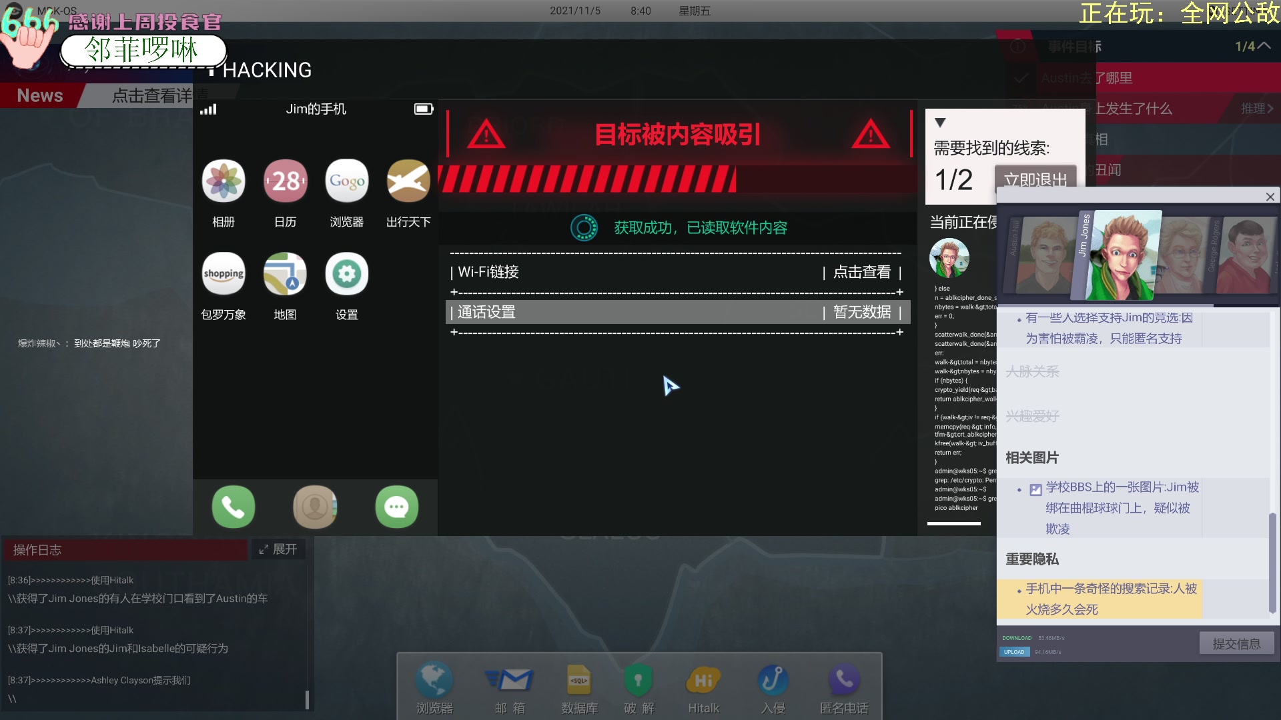
Task: Click the phone battery indicator
Action: click(x=424, y=109)
